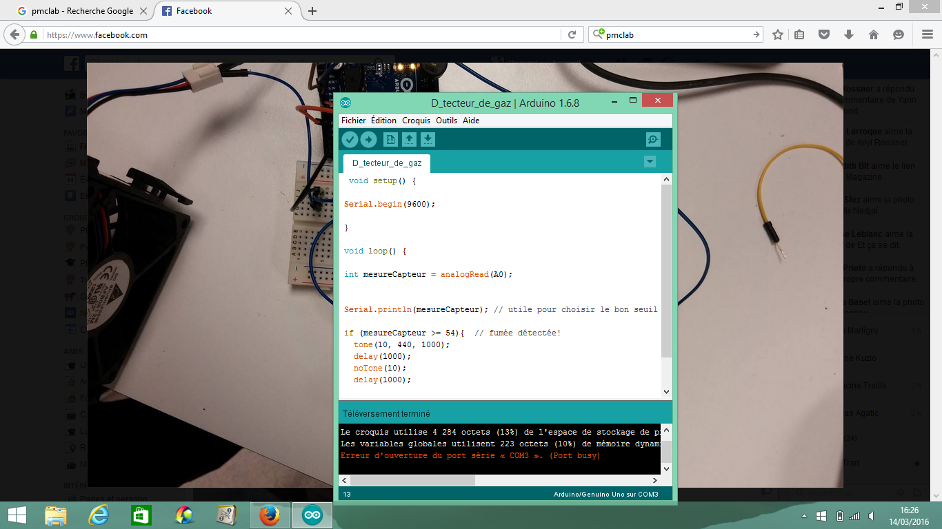Open a sketch with the Open icon
Screen dimensions: 942x529
tap(409, 140)
